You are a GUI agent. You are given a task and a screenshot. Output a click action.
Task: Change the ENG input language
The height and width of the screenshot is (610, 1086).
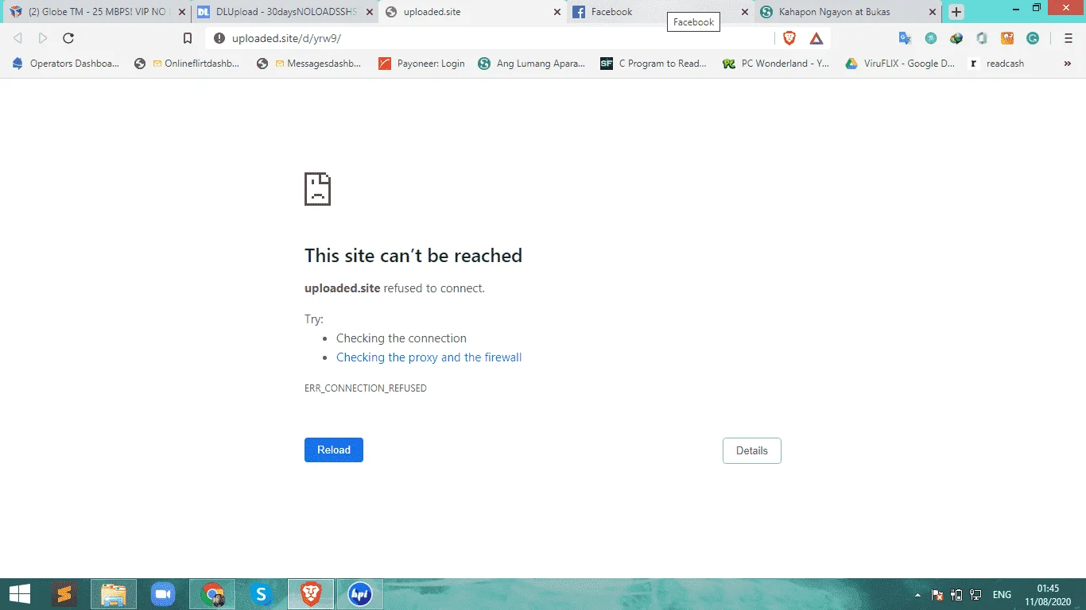(x=1002, y=595)
